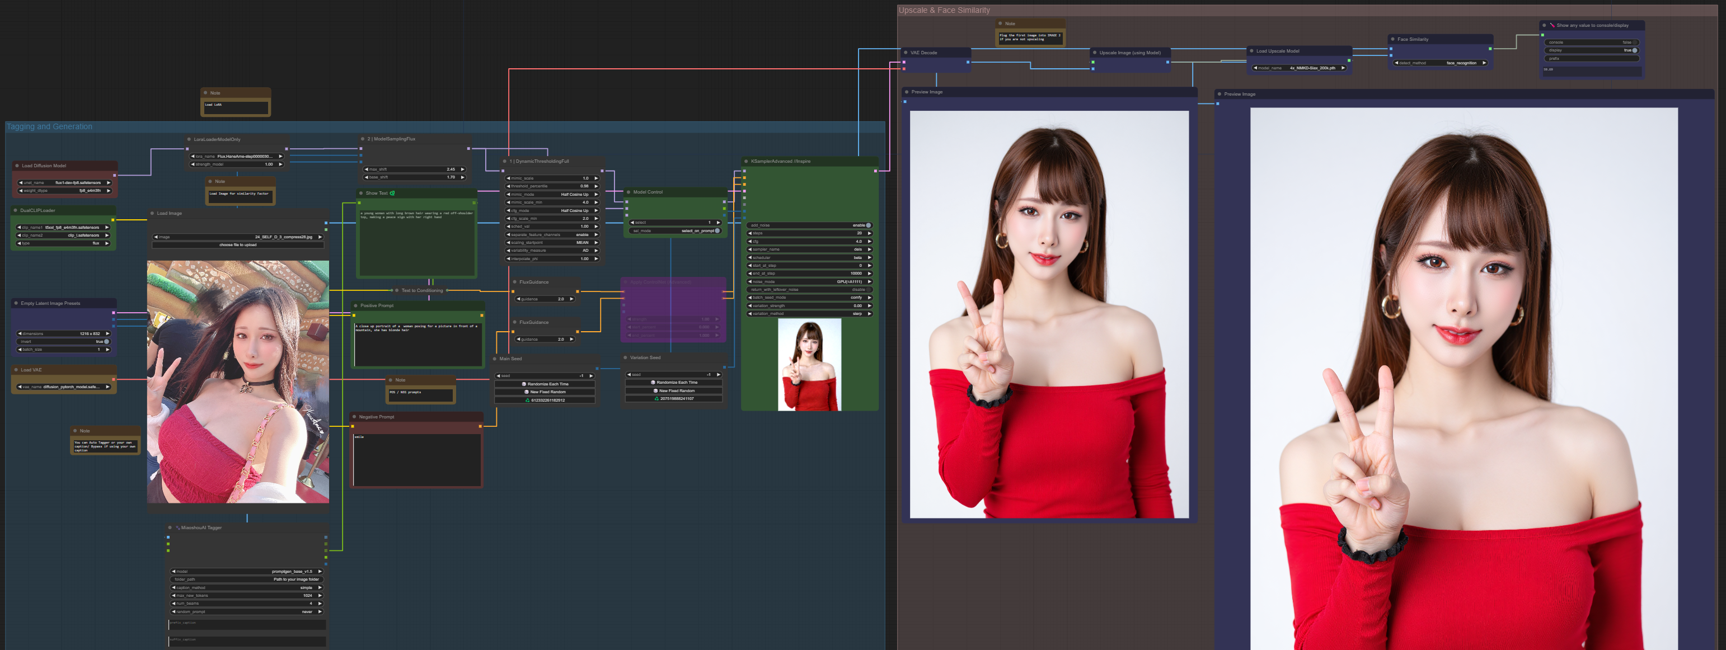The height and width of the screenshot is (650, 1726).
Task: Click the Tagging and Generation group title
Action: pyautogui.click(x=50, y=126)
